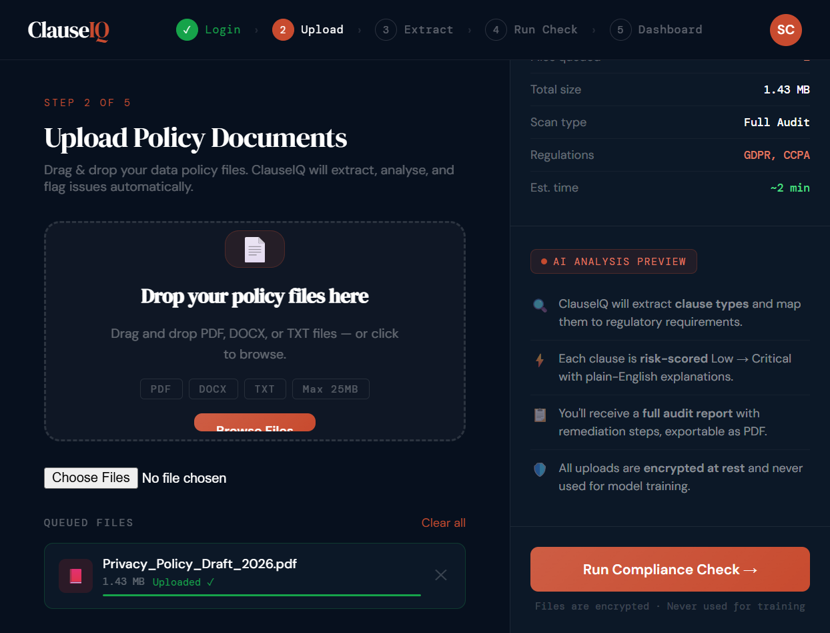Viewport: 830px width, 633px height.
Task: Click the red PDF file icon
Action: click(75, 576)
